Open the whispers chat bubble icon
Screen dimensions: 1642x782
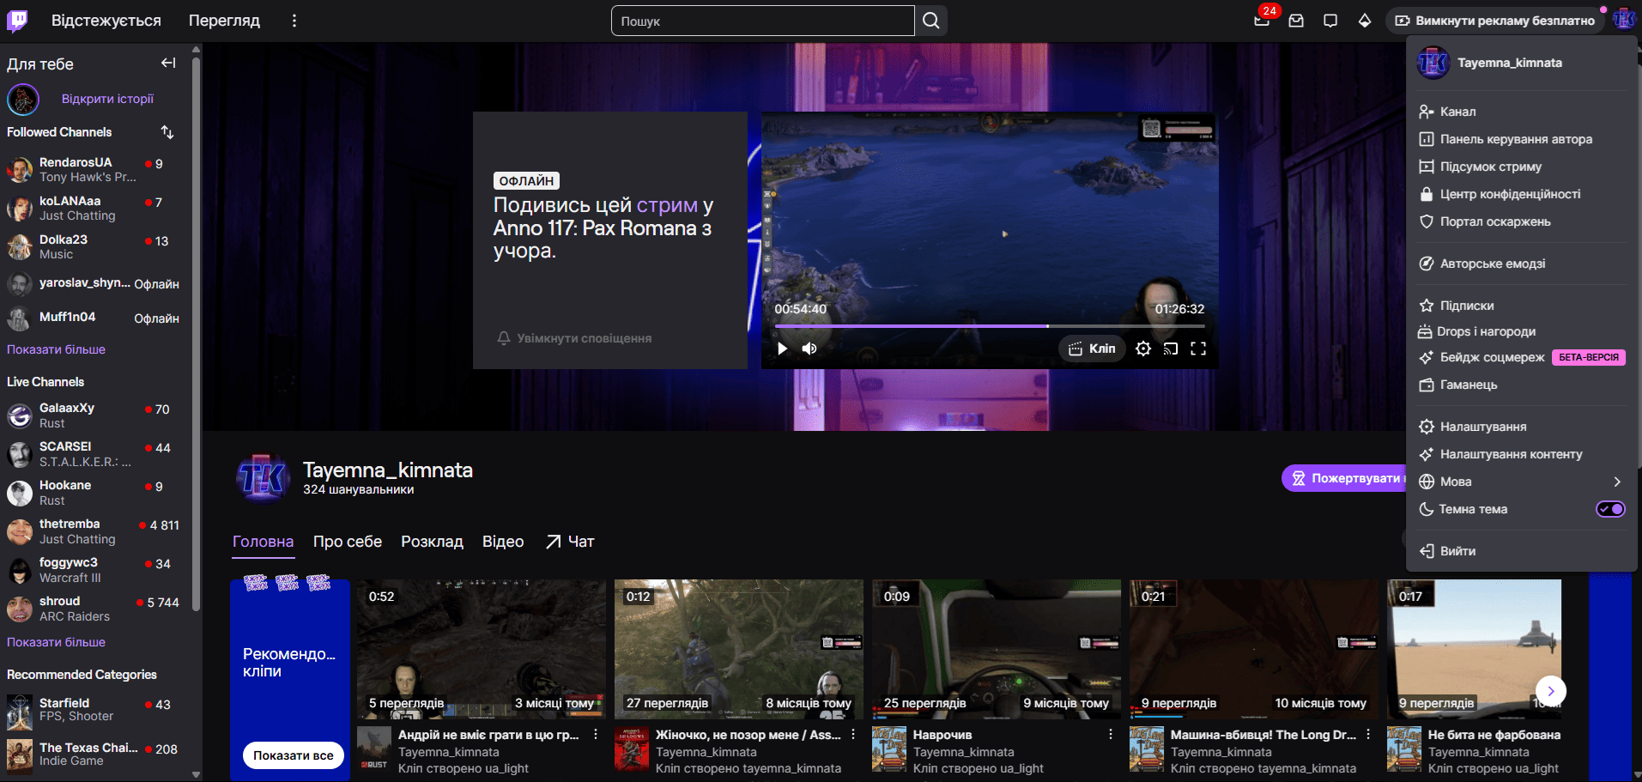click(x=1330, y=21)
